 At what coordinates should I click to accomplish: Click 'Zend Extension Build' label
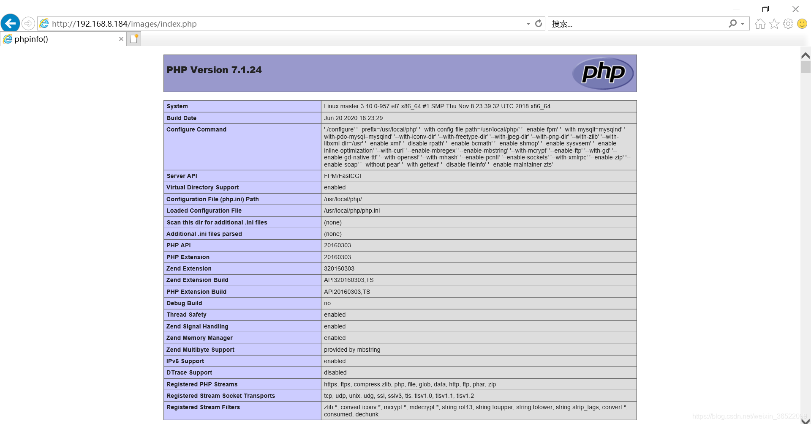pos(197,280)
